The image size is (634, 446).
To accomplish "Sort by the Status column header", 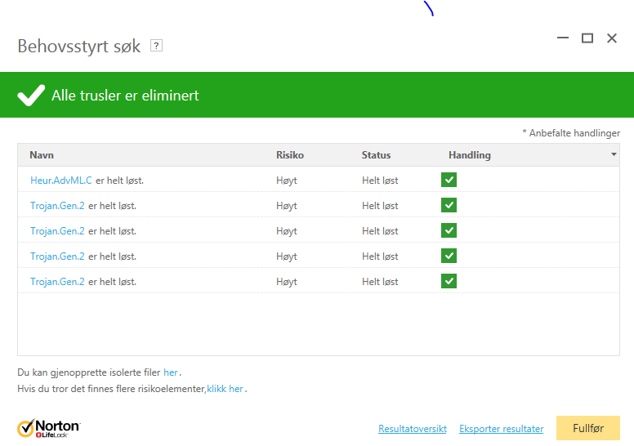I will (376, 155).
